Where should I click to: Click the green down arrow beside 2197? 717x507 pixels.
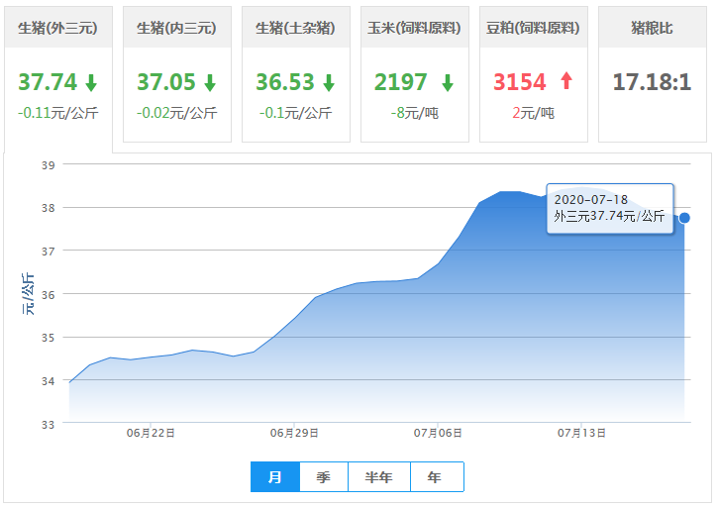tap(448, 82)
